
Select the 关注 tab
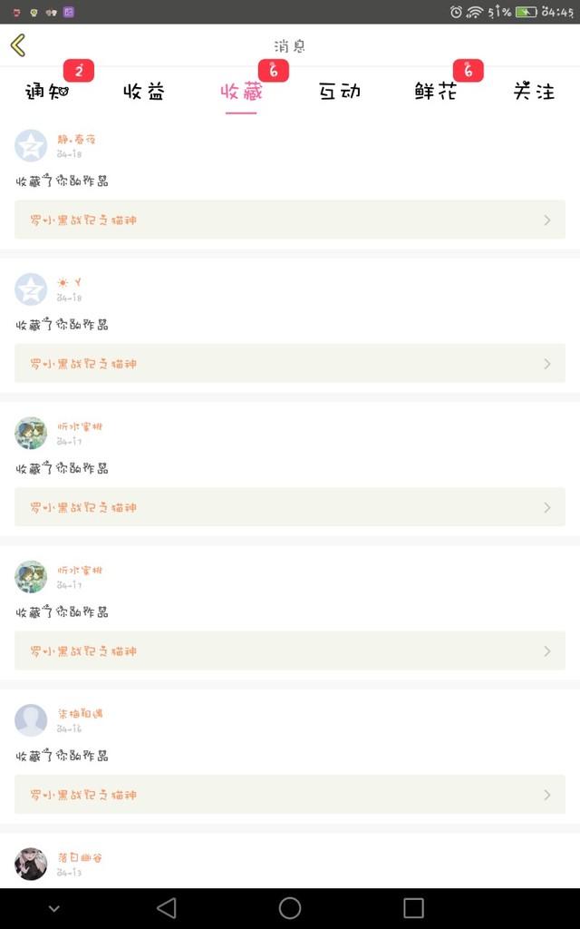click(x=535, y=92)
